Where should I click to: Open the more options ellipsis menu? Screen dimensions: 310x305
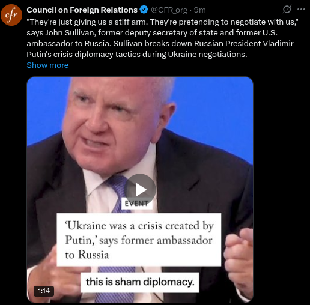301,10
